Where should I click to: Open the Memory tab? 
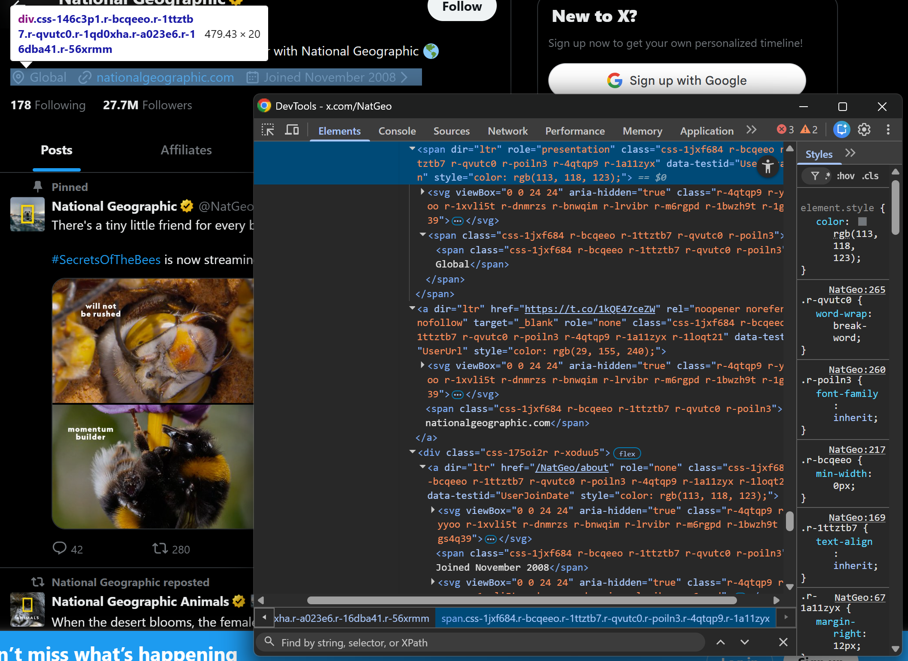[642, 131]
